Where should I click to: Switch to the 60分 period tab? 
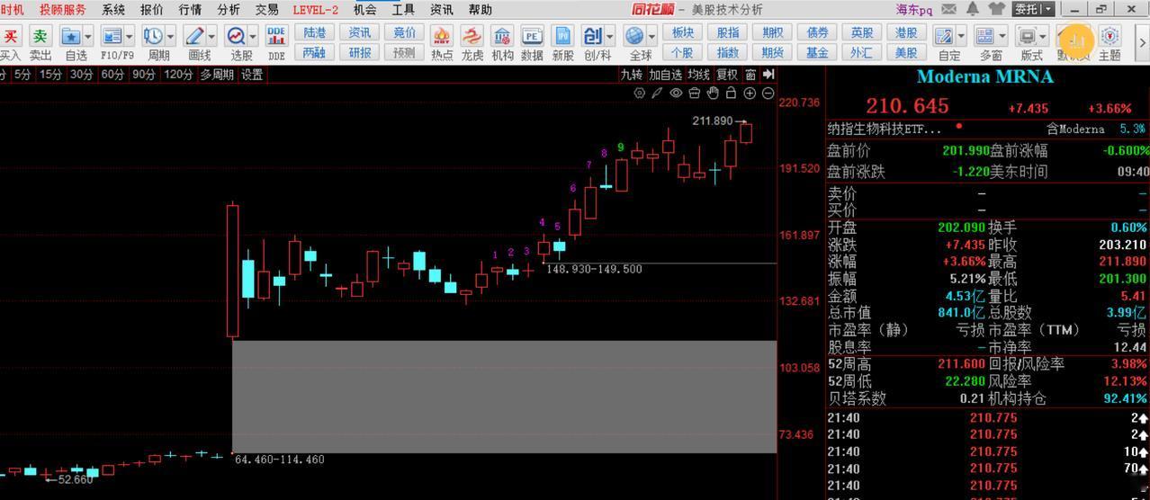pos(112,74)
